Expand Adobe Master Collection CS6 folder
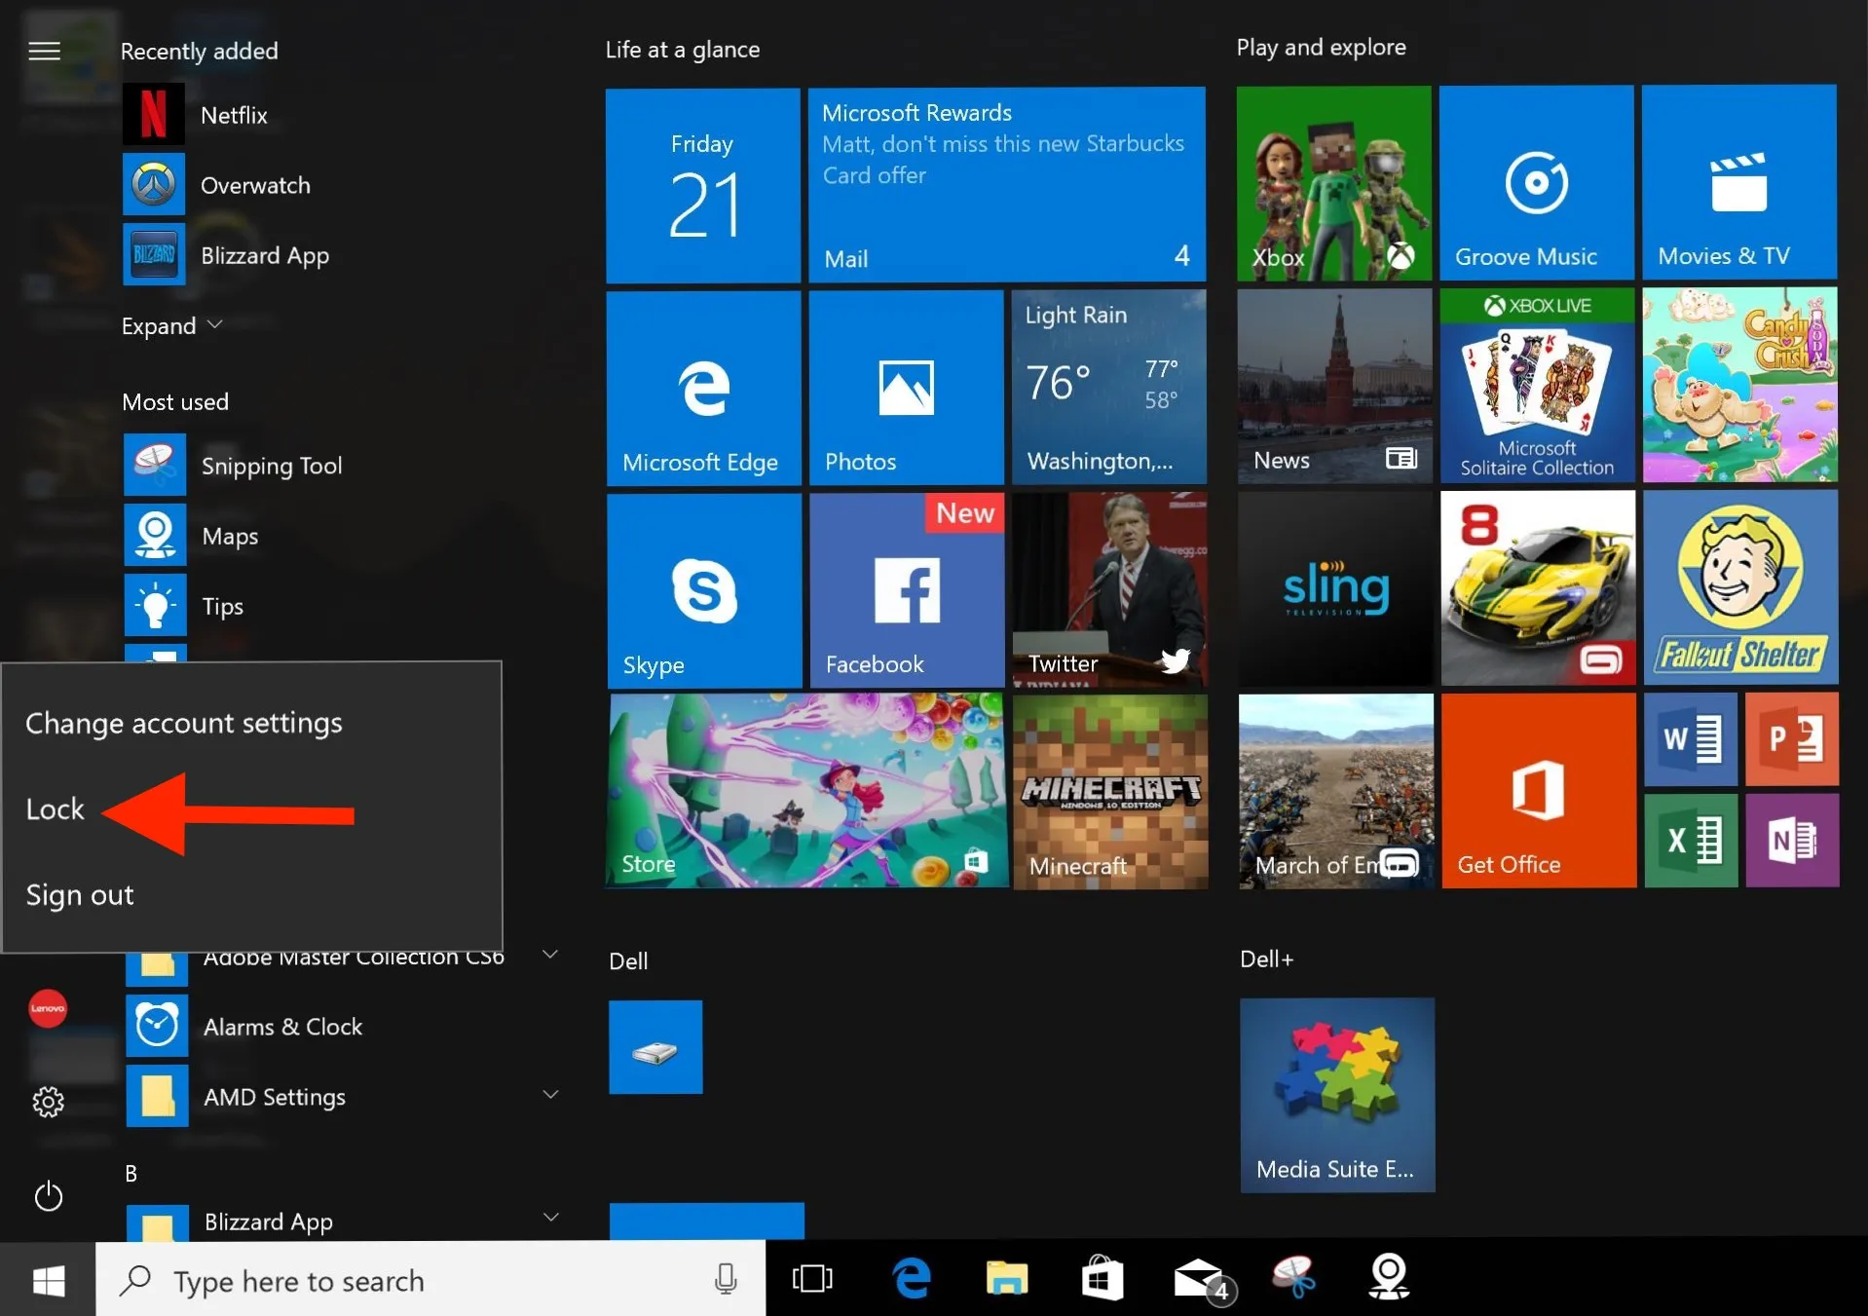 550,955
